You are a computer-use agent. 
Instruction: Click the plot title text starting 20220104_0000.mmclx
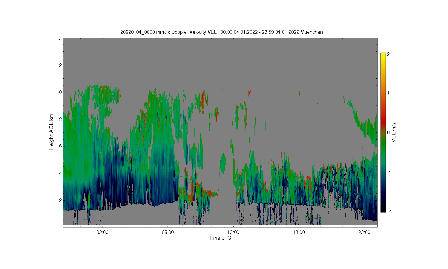[221, 32]
